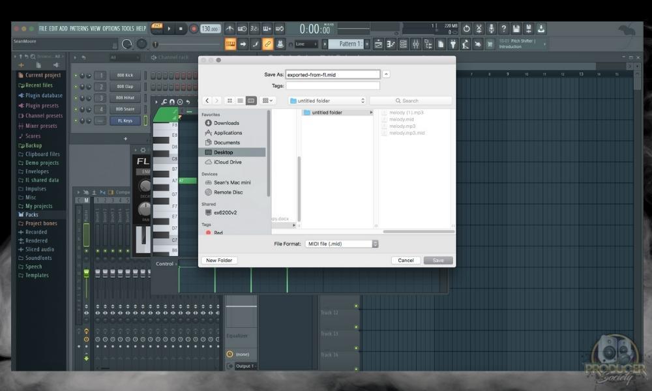Click the question mark help icon
Screen dimensions: 652x391
(503, 29)
